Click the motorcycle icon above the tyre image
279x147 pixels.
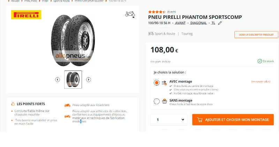click(x=130, y=14)
